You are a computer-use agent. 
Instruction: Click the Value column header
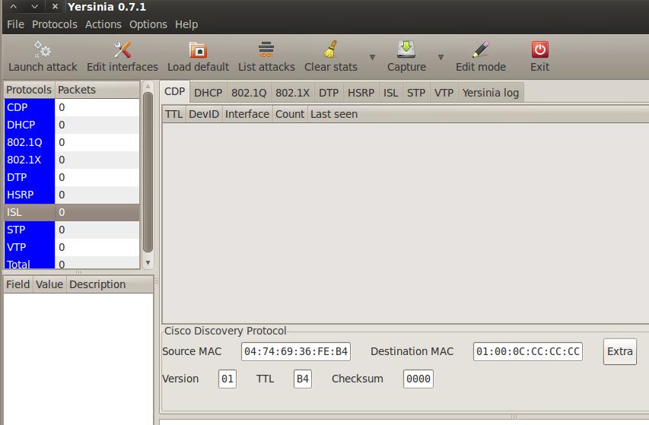point(49,284)
